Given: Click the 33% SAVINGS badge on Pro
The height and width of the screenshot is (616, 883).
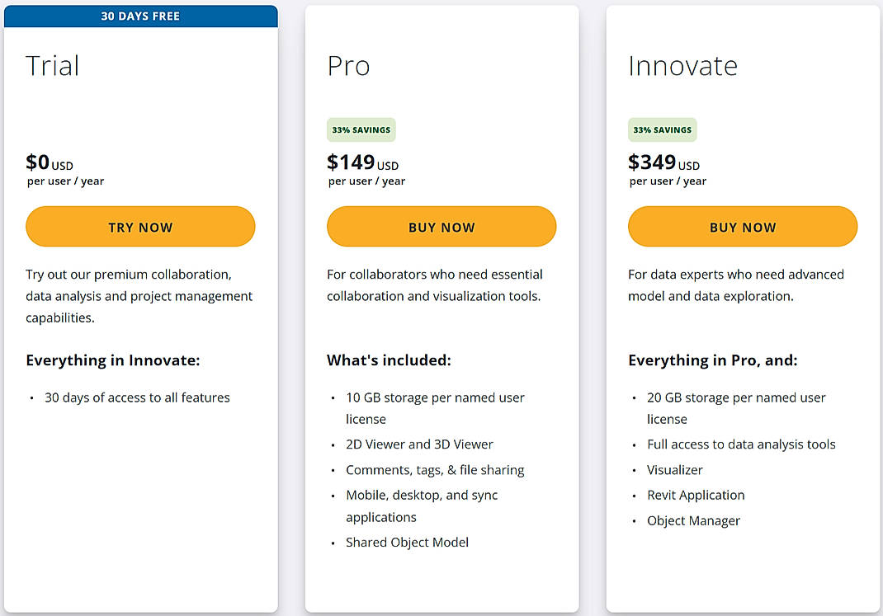Looking at the screenshot, I should (361, 129).
